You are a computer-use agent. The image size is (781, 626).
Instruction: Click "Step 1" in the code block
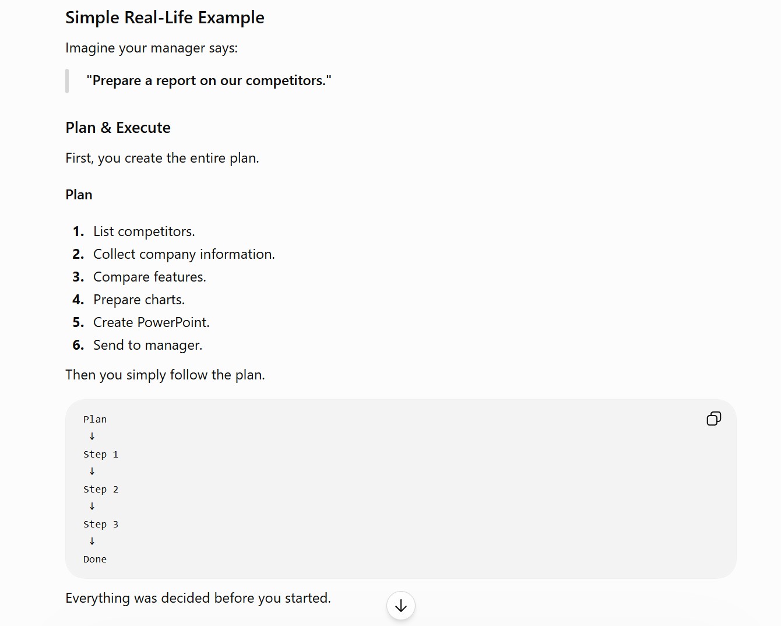coord(101,454)
